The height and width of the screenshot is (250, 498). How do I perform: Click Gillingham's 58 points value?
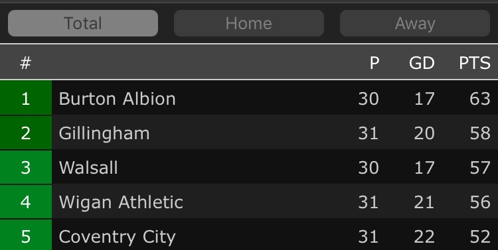click(x=480, y=133)
